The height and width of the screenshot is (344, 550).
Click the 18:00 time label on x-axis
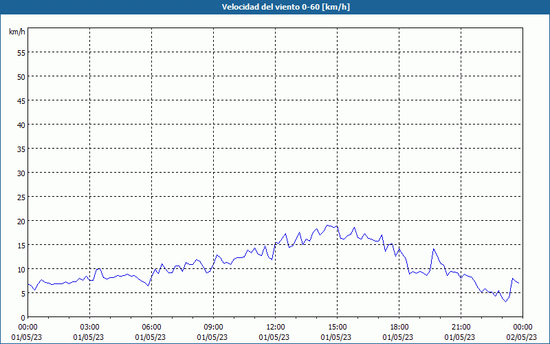[399, 327]
